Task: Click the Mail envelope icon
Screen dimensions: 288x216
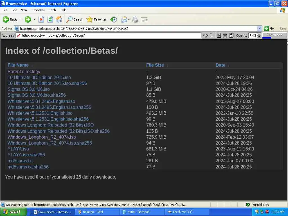Action: pyautogui.click(x=124, y=19)
